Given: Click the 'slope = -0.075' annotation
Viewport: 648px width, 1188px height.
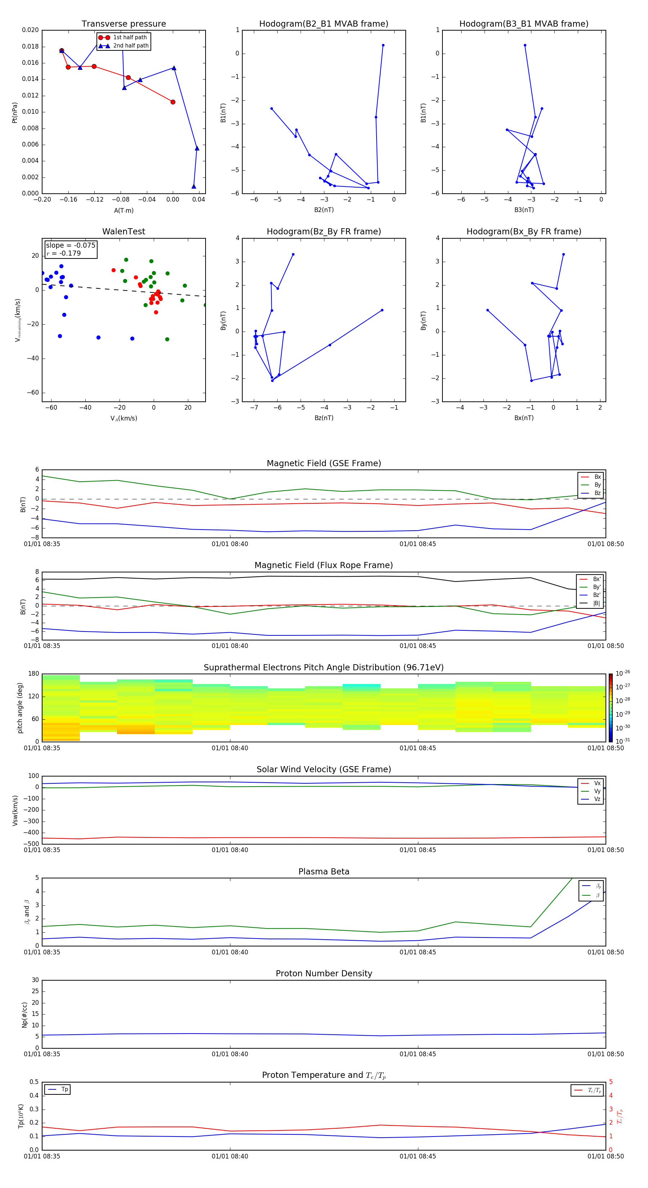Looking at the screenshot, I should pyautogui.click(x=71, y=246).
